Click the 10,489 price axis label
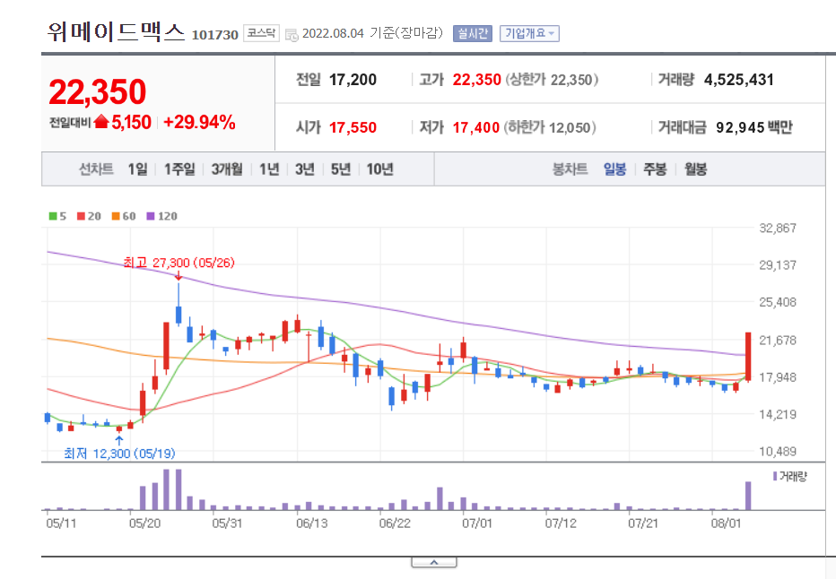 click(778, 451)
